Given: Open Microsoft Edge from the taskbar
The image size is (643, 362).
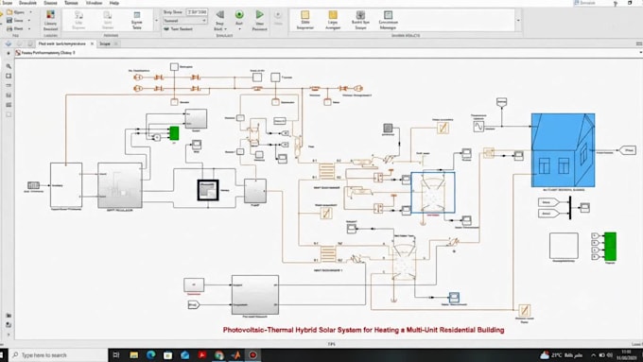Looking at the screenshot, I should 151,355.
